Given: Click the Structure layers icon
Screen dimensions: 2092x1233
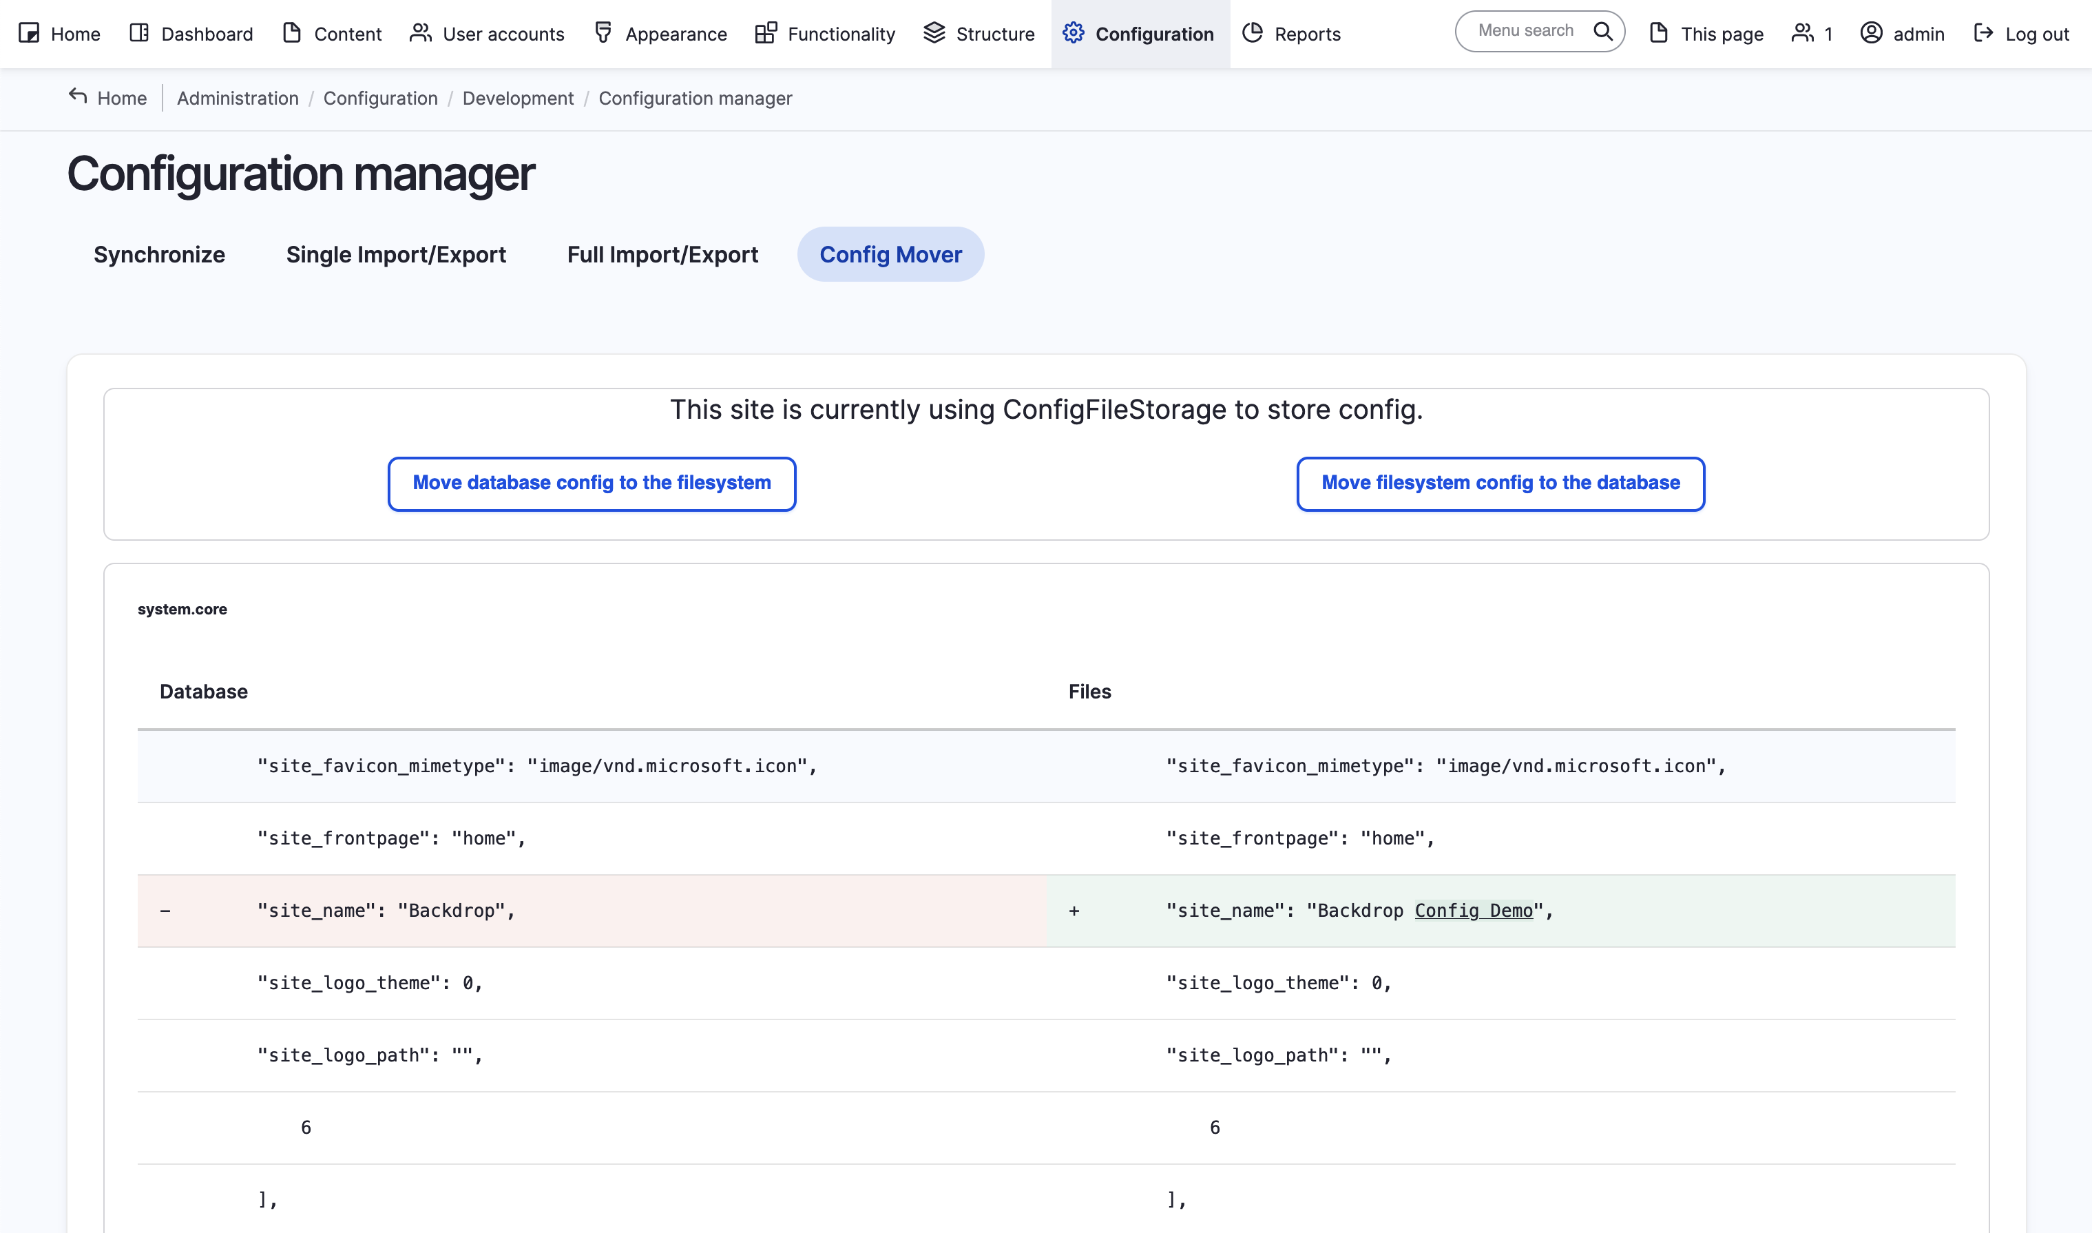Looking at the screenshot, I should click(934, 33).
